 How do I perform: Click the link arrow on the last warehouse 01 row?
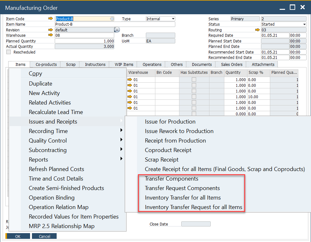tap(129, 108)
